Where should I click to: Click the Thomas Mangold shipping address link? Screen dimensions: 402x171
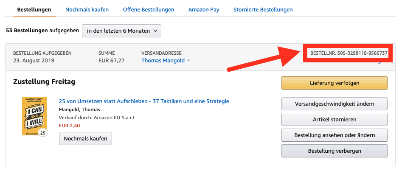pos(163,61)
